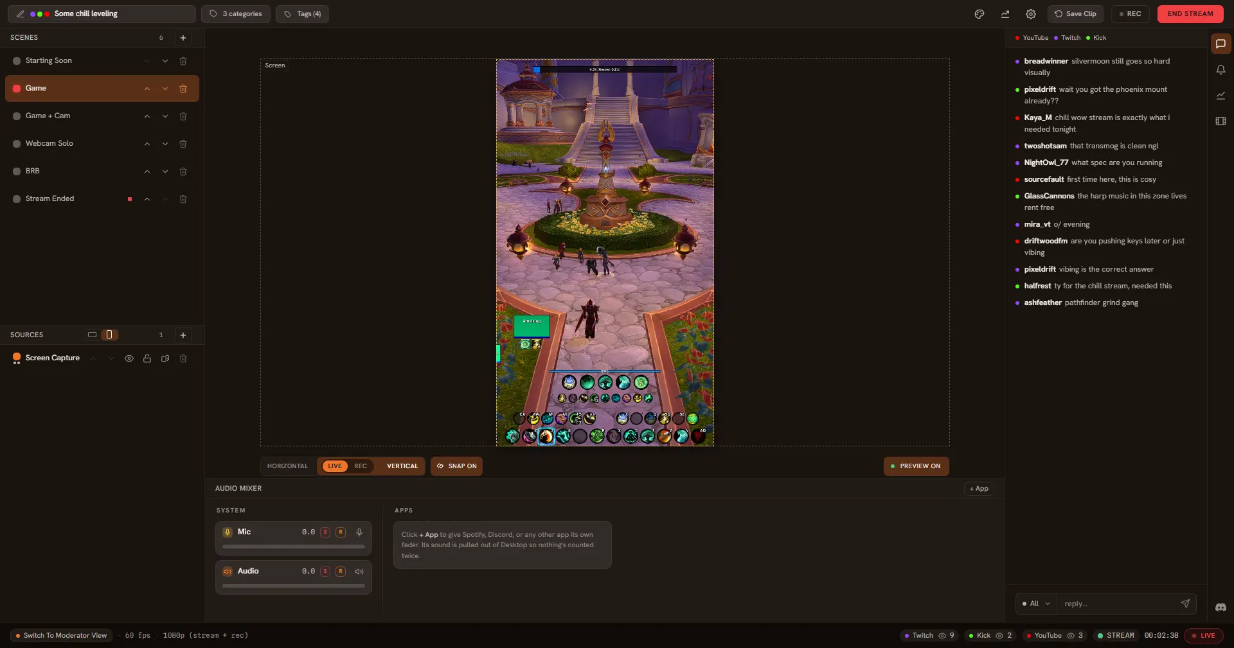Screen dimensions: 1234x648
Task: Select the REC canvas mode
Action: click(361, 466)
